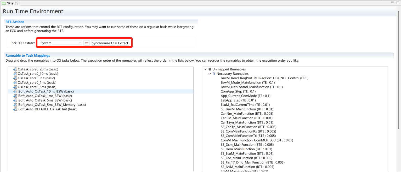Open the Pick ECU extract System dropdown
This screenshot has height=172, width=401.
click(61, 43)
